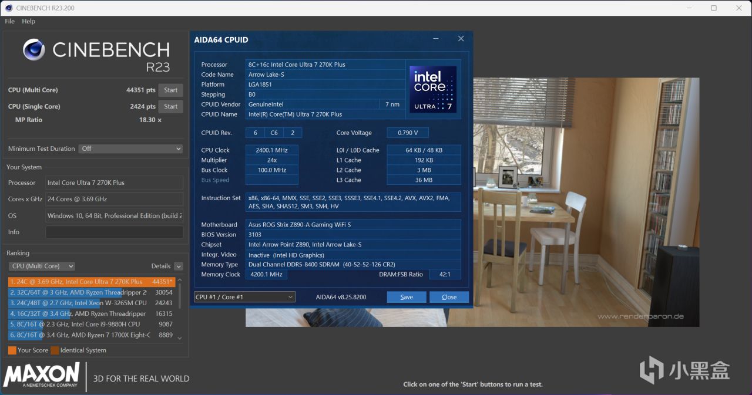Click the MAXON logo
Image resolution: width=752 pixels, height=395 pixels.
(41, 376)
